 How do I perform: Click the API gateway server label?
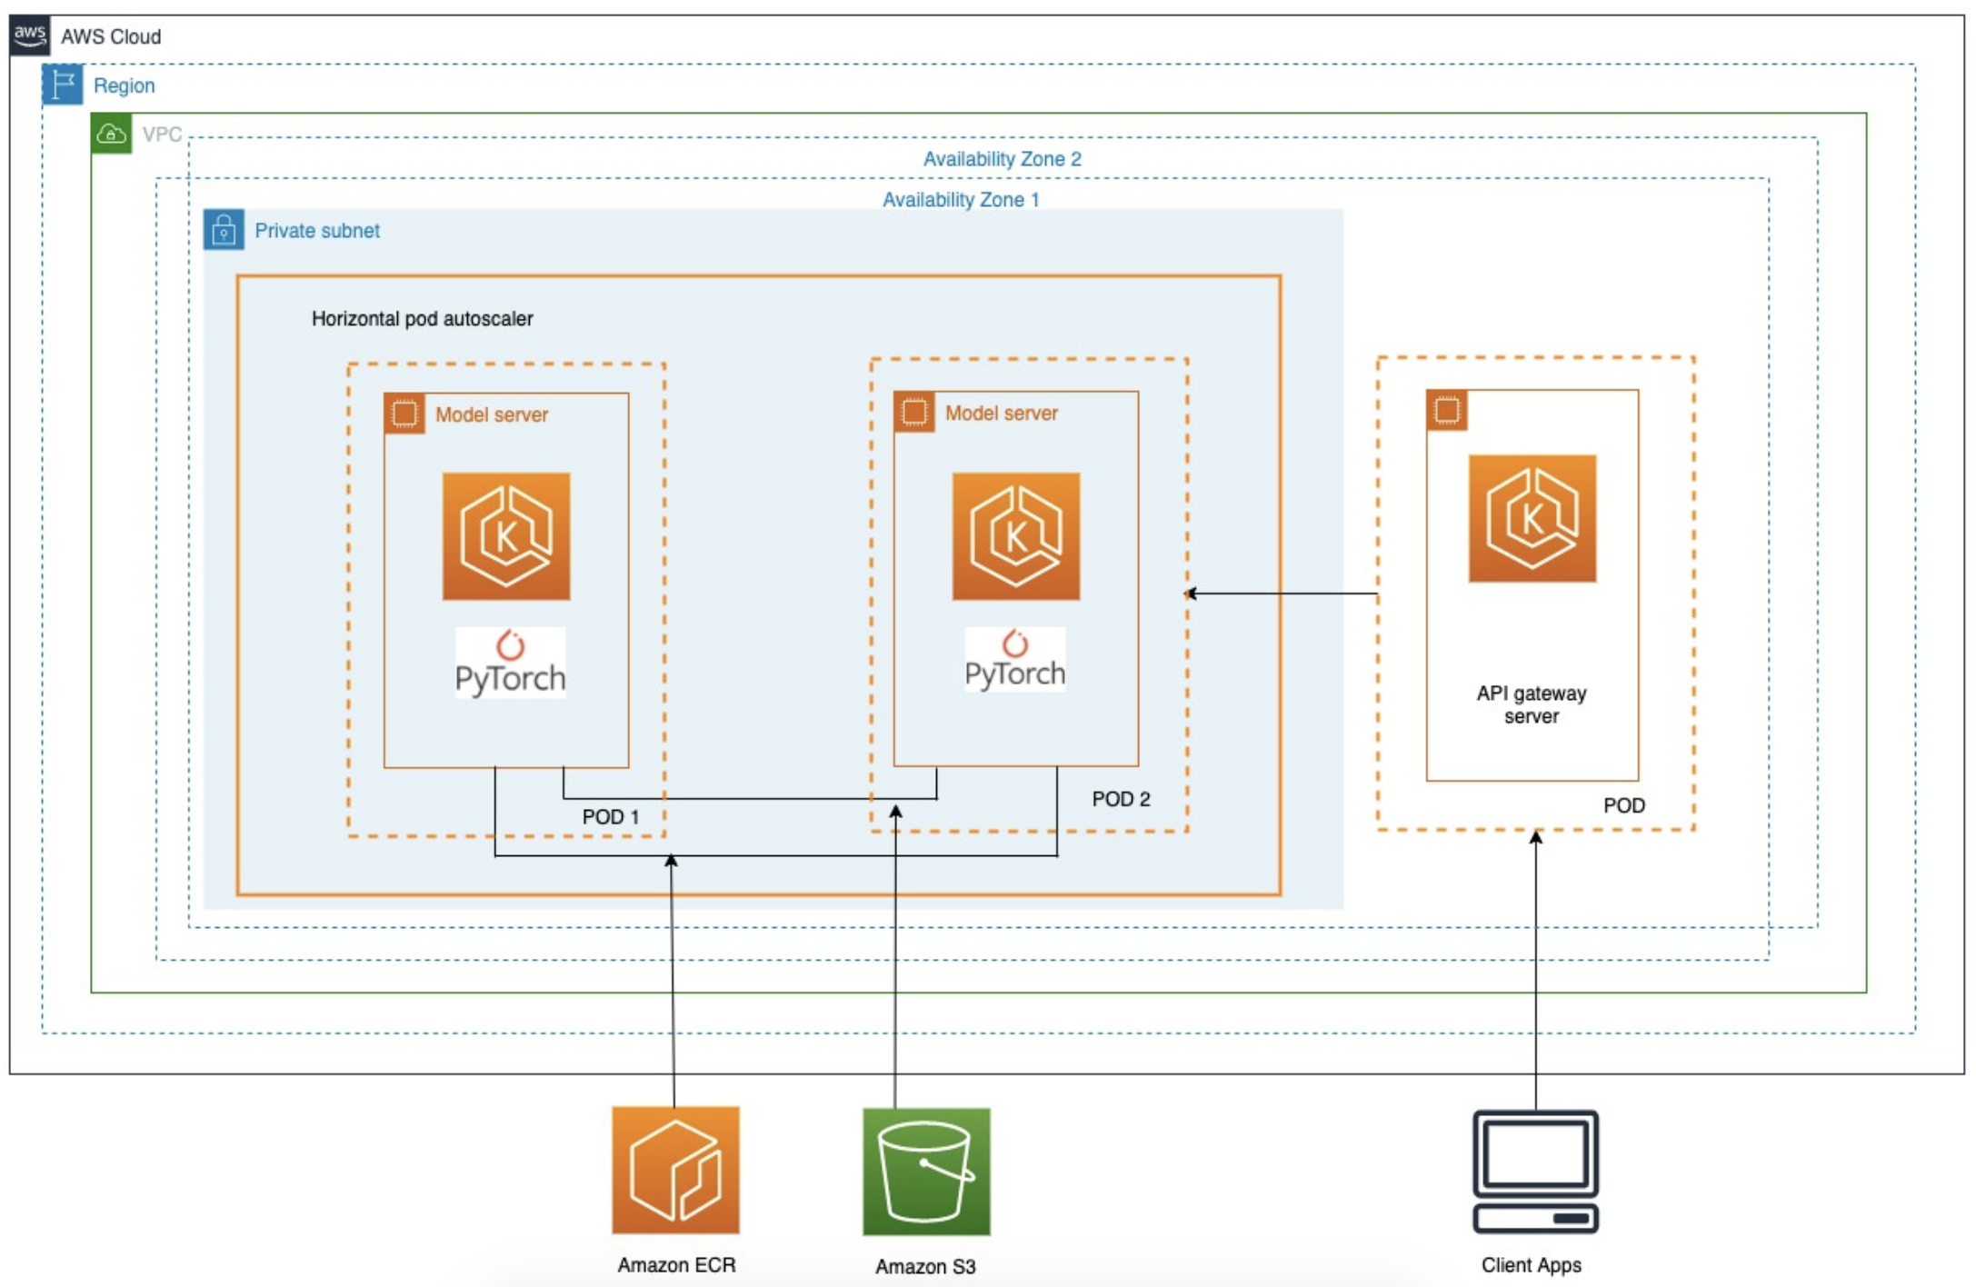pos(1531,704)
